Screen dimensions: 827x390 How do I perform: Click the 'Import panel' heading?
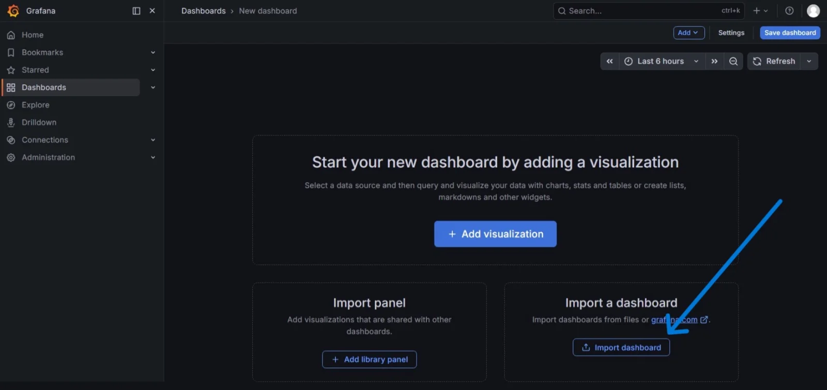pyautogui.click(x=370, y=303)
